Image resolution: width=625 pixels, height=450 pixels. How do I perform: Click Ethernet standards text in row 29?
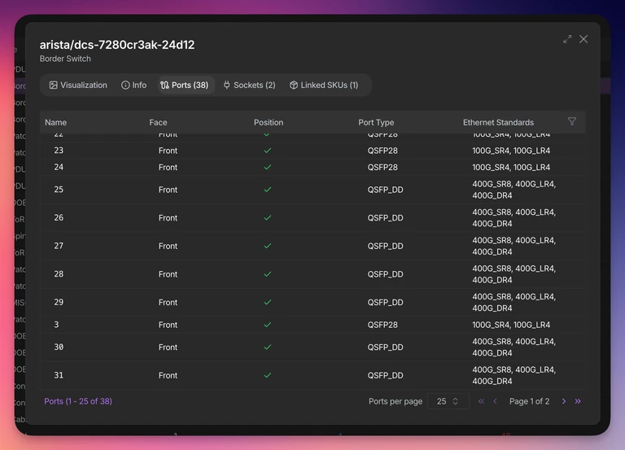coord(514,302)
